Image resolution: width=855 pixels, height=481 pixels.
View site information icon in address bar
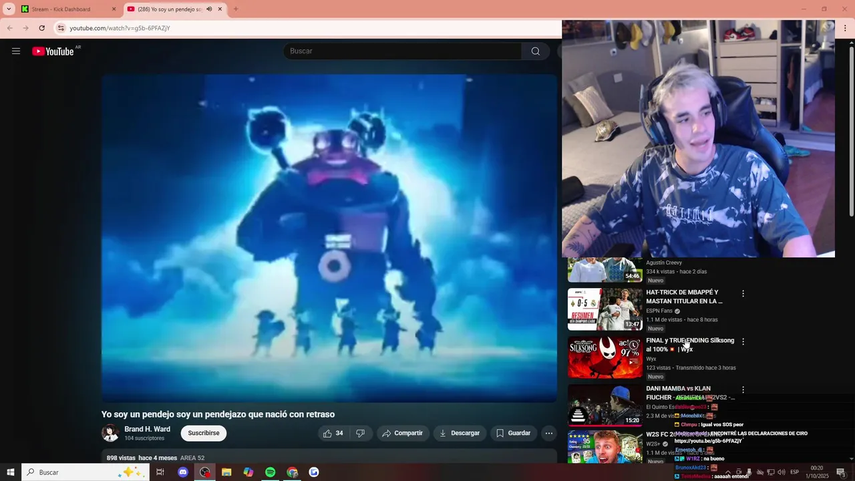tap(61, 28)
